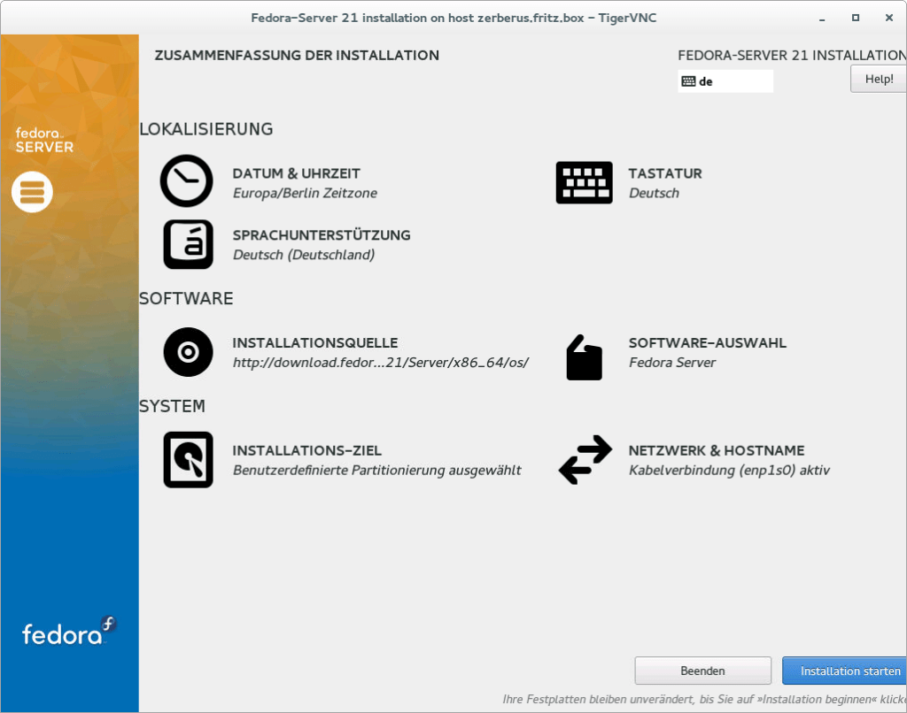The width and height of the screenshot is (907, 713).
Task: Click the round Fedora Server sidebar icon
Action: coord(33,191)
